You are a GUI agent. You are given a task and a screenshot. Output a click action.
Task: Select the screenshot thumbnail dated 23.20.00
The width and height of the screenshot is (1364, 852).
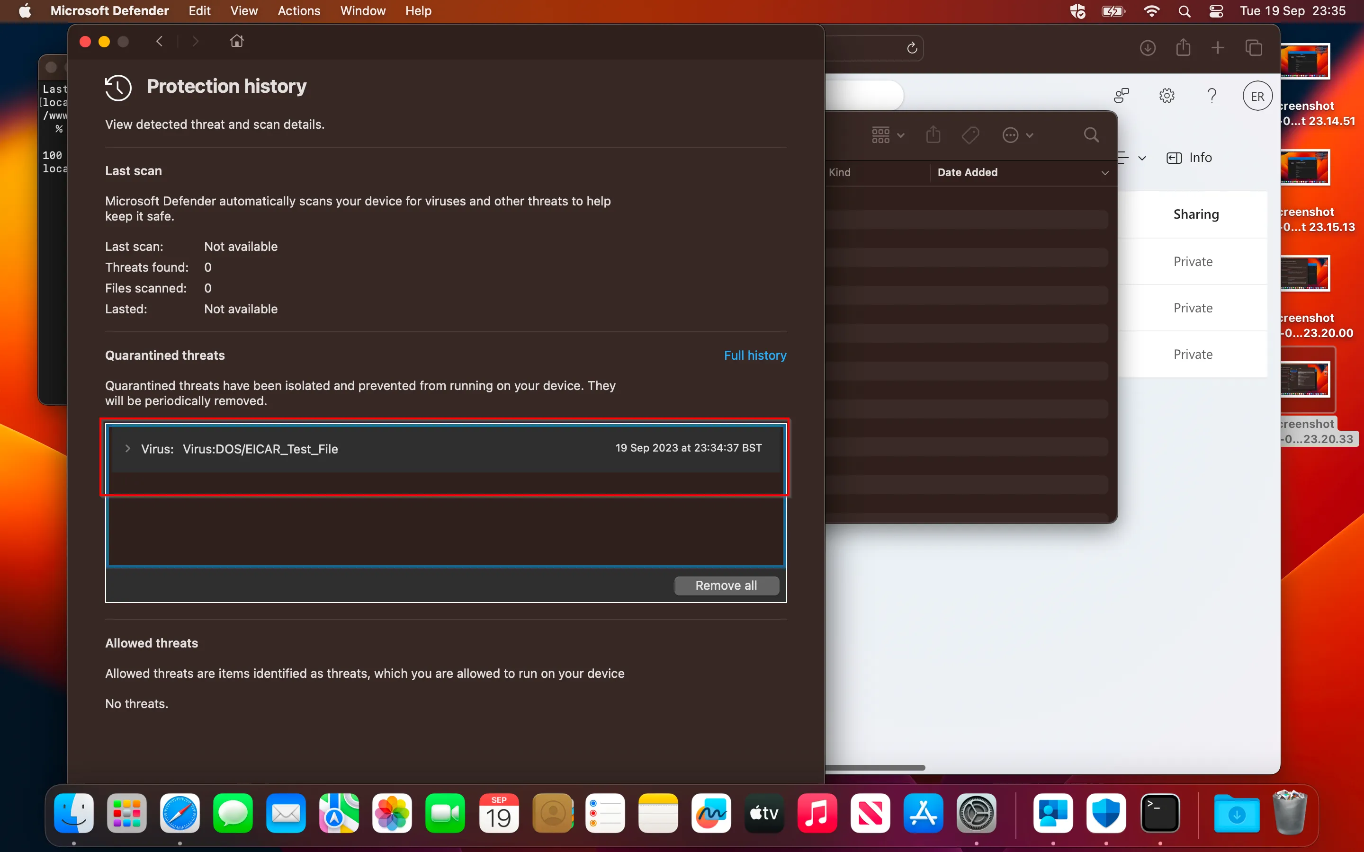[x=1305, y=274]
